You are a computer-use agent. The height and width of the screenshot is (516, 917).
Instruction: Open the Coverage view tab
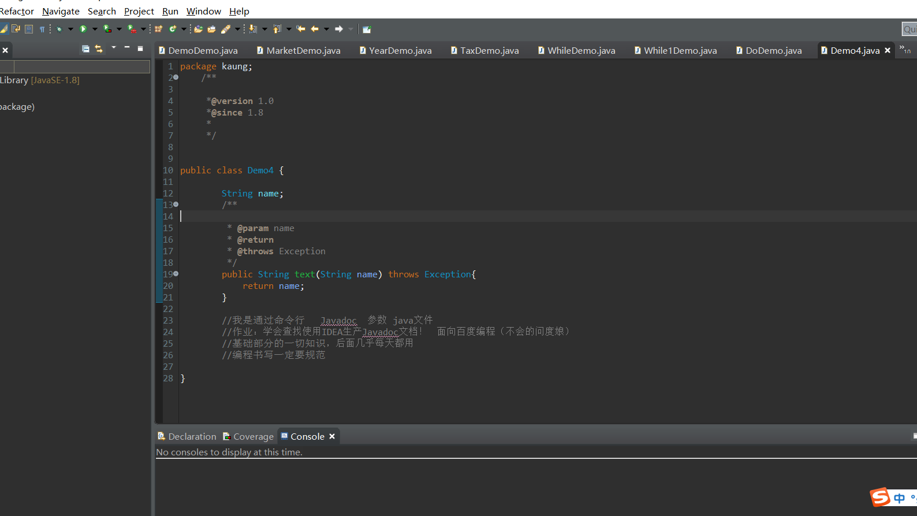[x=248, y=436]
